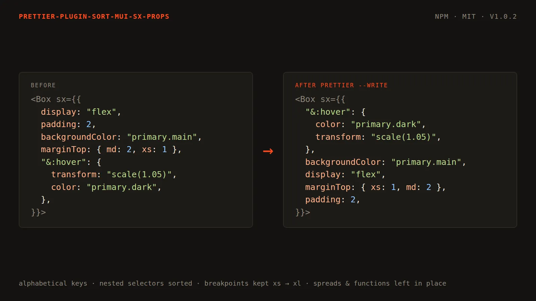Click closing '}}>' in AFTER panel

[x=303, y=212]
